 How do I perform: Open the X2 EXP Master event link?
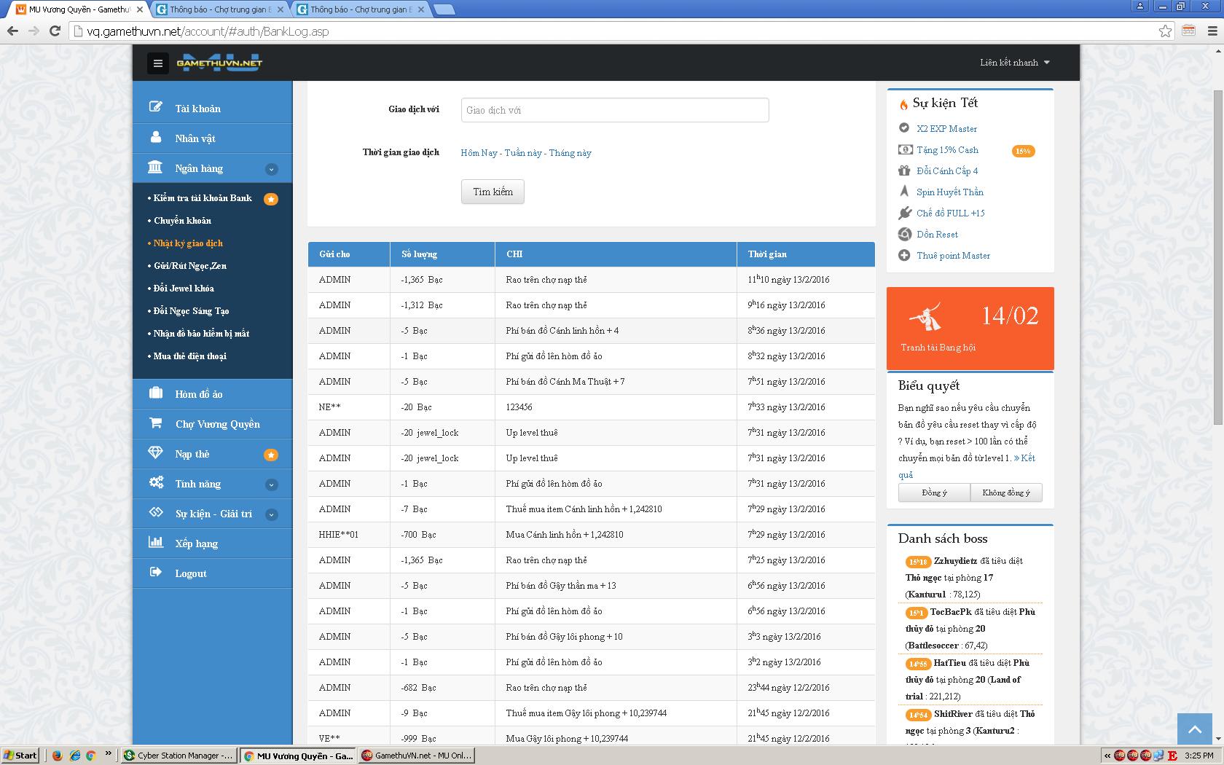946,129
